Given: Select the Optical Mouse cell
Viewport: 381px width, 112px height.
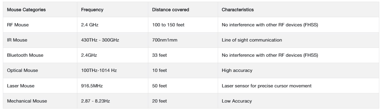Looking at the screenshot, I should [x=40, y=70].
